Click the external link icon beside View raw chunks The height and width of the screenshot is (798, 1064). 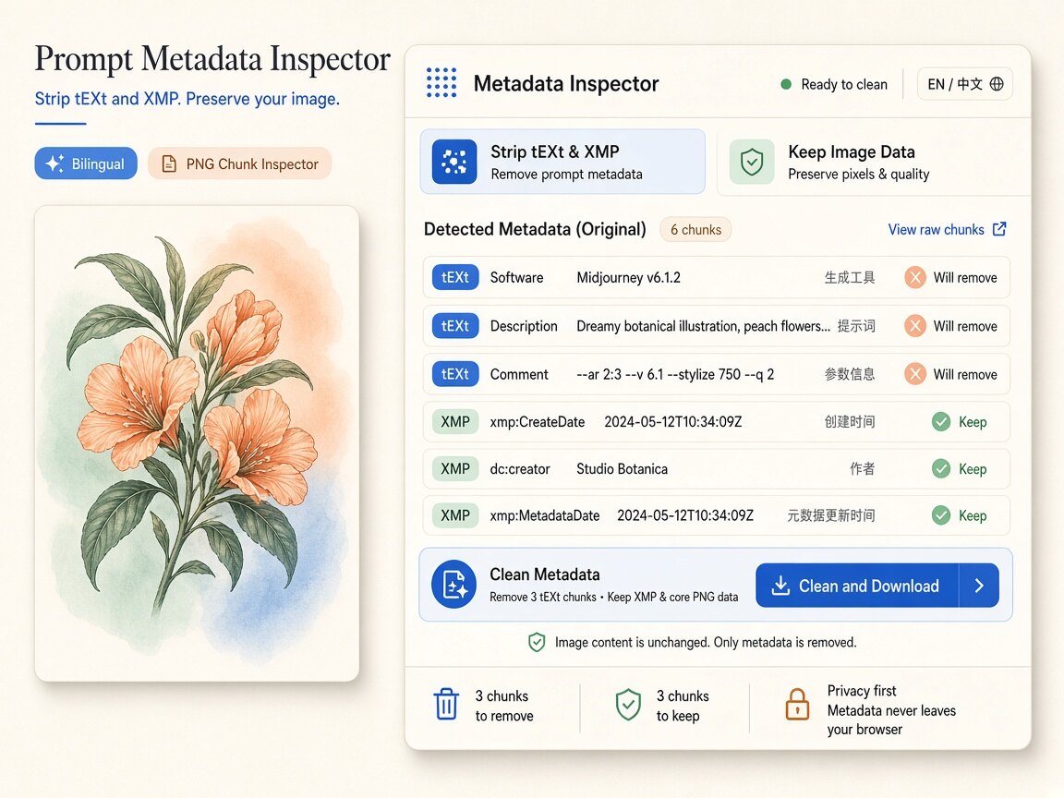[999, 229]
